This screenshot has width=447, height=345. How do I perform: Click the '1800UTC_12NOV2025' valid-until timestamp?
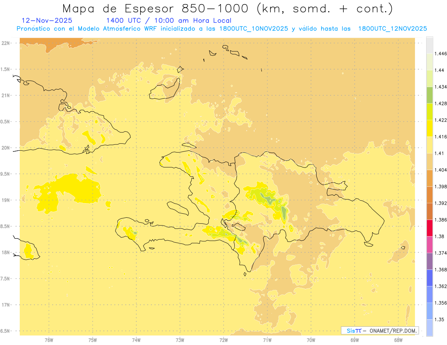[x=393, y=29]
